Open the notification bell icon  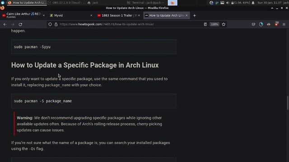coord(253,3)
